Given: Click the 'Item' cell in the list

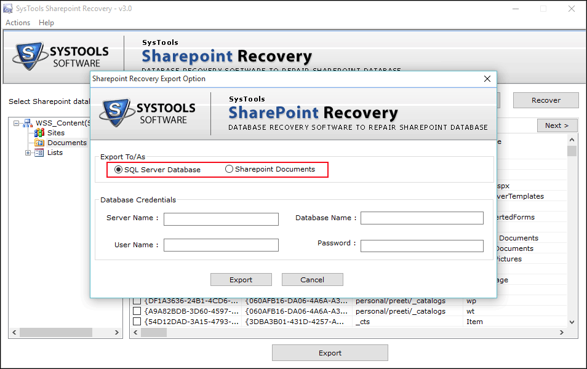Looking at the screenshot, I should [x=474, y=322].
